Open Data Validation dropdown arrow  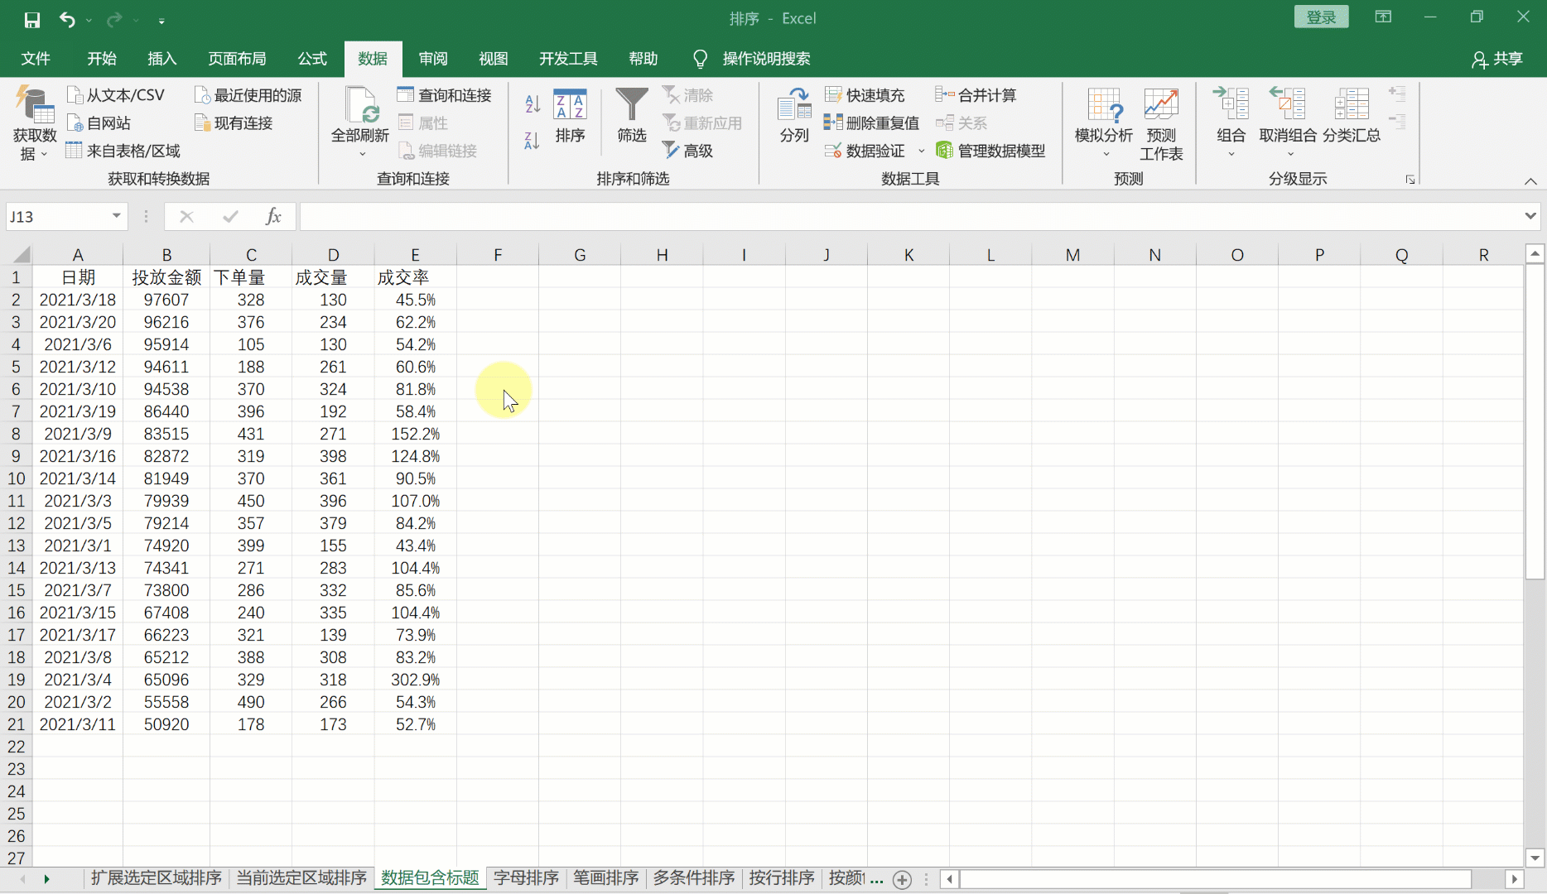coord(921,151)
